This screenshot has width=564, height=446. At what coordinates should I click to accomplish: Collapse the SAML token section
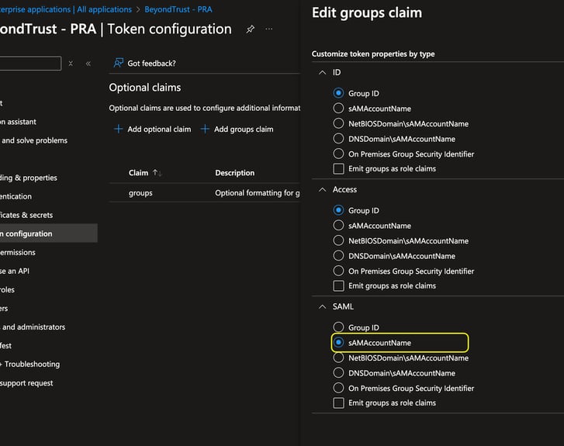click(323, 306)
